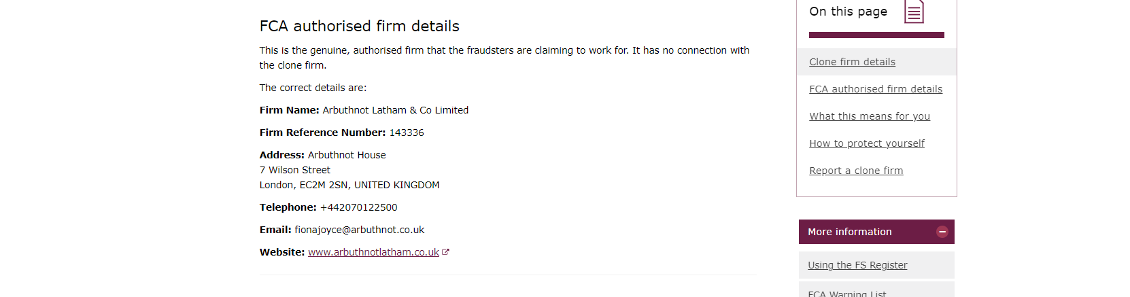The width and height of the screenshot is (1130, 297).
Task: Jump to the Clone firm details section
Action: [852, 62]
